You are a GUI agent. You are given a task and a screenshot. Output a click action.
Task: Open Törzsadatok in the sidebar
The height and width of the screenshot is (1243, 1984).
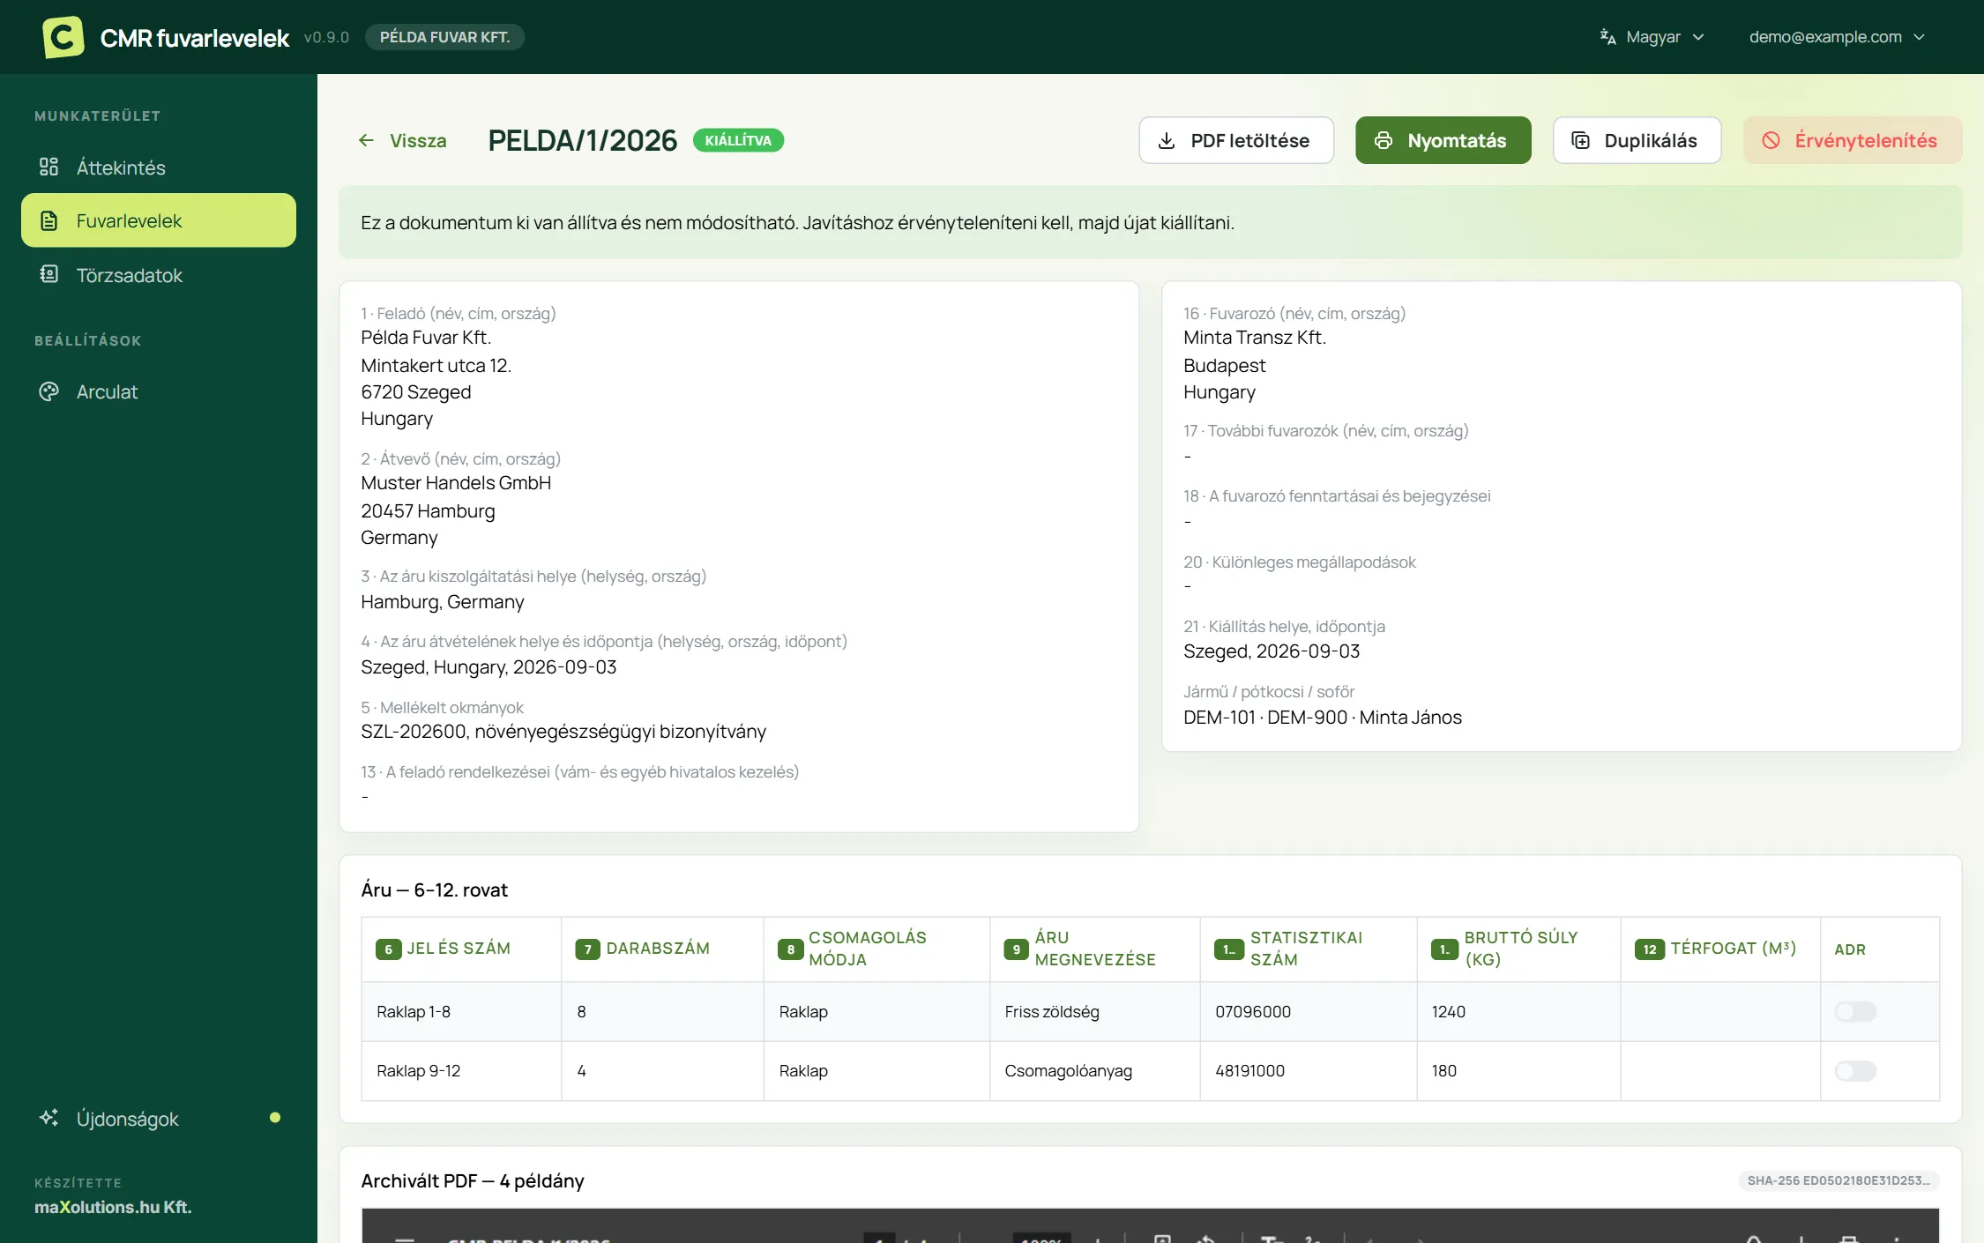(159, 275)
